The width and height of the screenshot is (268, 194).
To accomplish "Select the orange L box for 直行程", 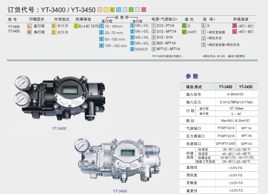I will point(29,26).
